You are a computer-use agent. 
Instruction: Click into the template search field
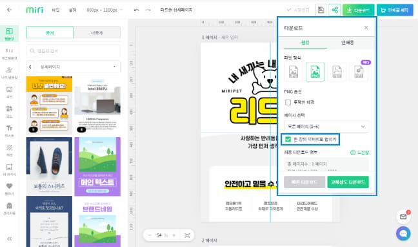[73, 51]
